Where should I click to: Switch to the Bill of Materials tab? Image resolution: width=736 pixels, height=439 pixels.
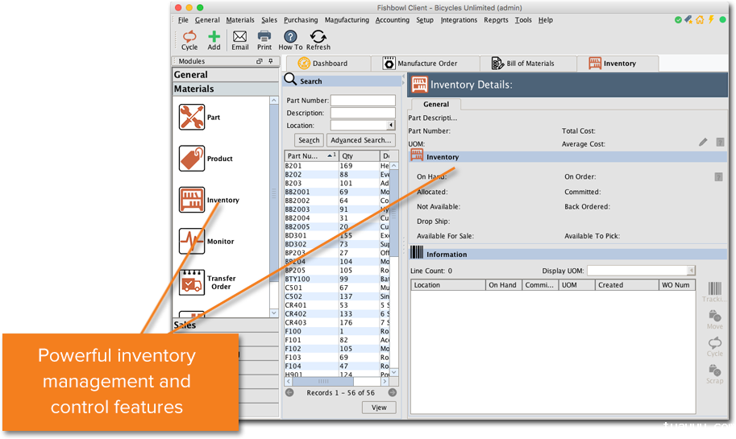529,64
